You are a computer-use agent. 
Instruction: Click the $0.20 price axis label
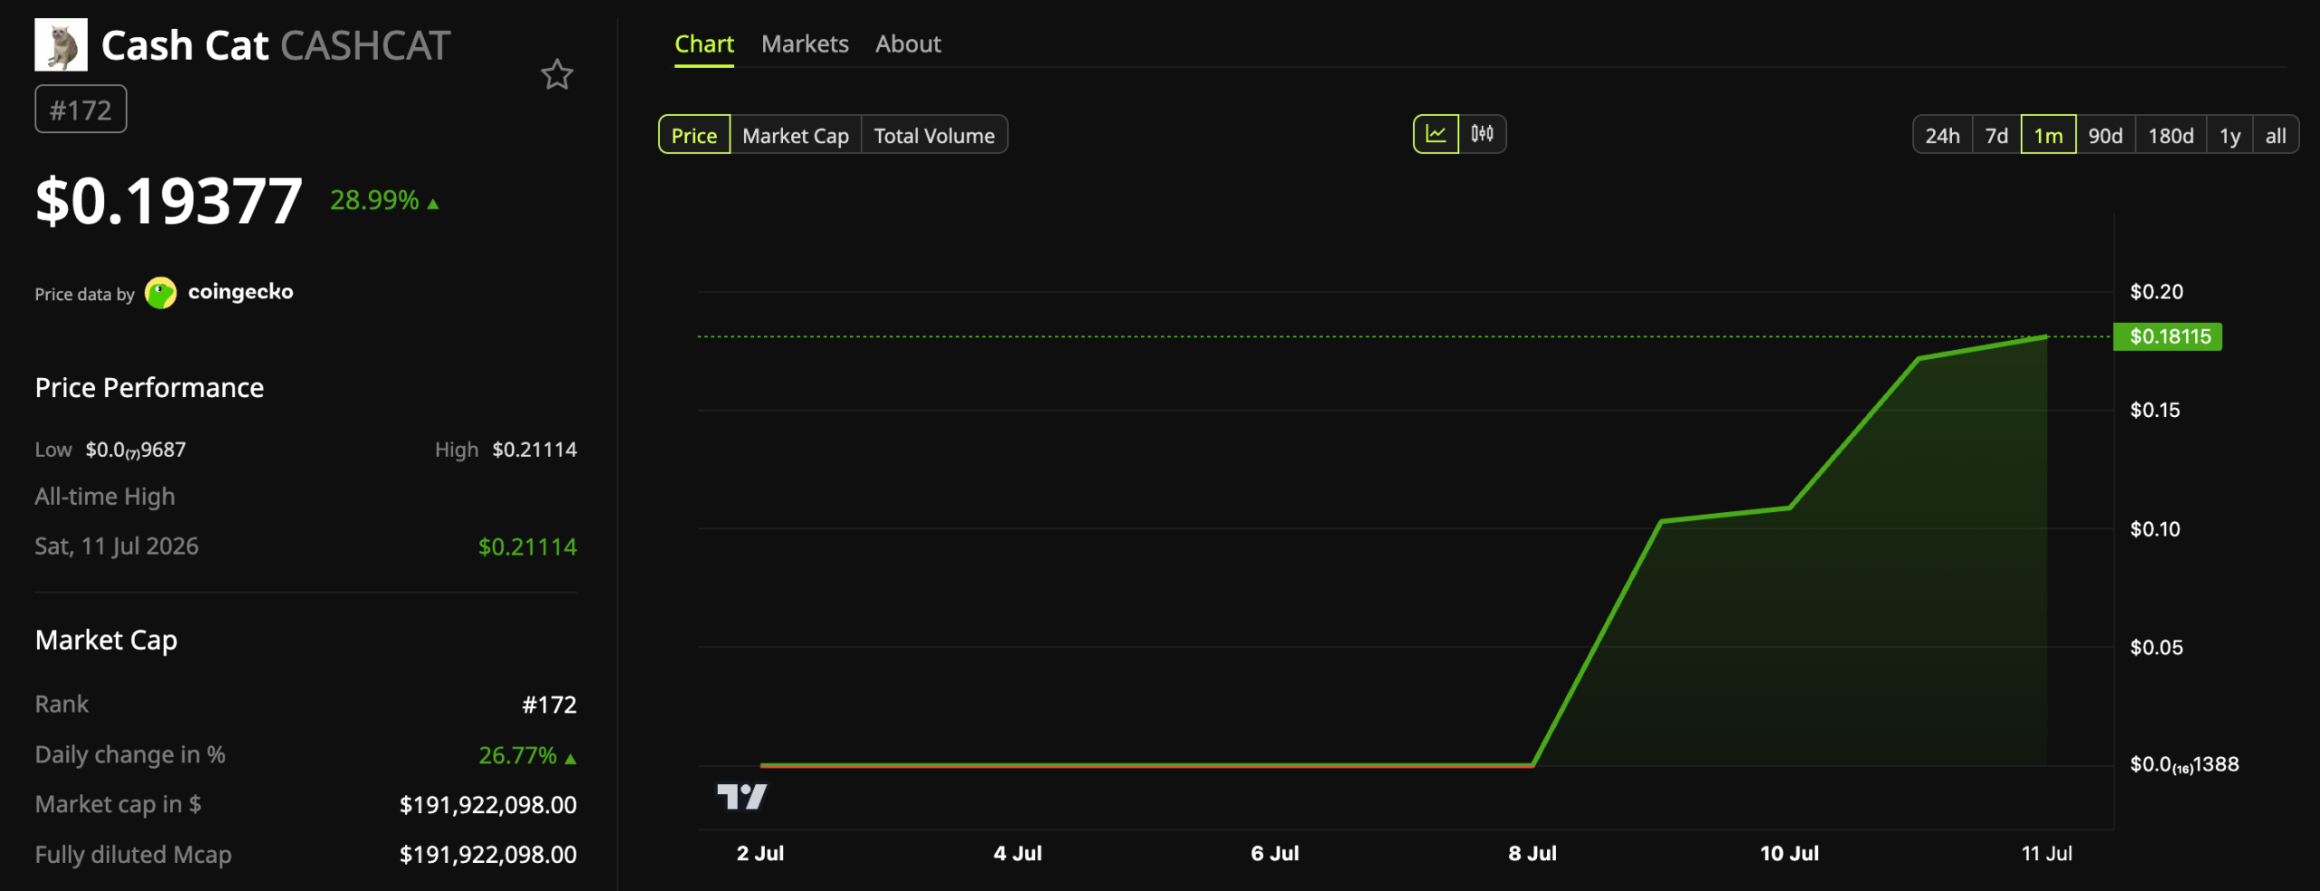[x=2157, y=292]
